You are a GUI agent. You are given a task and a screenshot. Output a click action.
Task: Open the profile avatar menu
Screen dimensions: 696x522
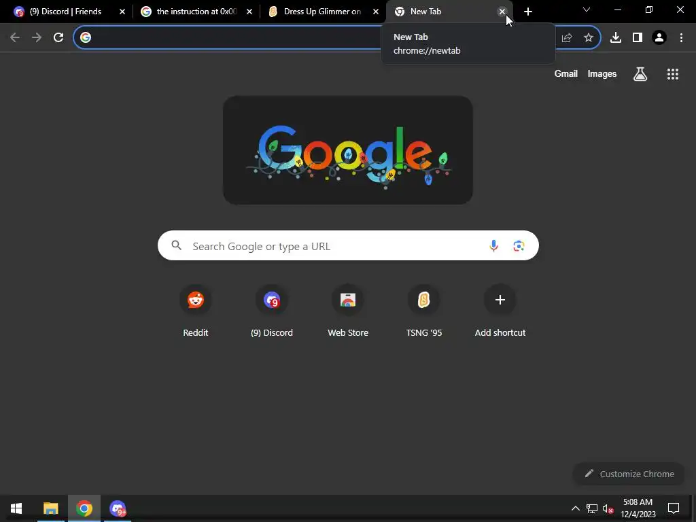(659, 37)
